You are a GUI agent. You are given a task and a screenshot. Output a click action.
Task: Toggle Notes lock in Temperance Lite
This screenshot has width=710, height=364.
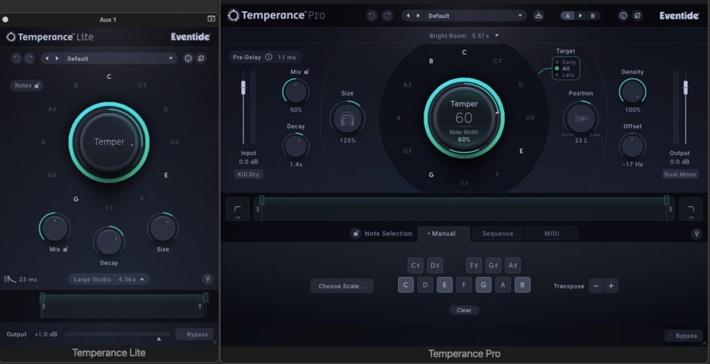click(37, 85)
